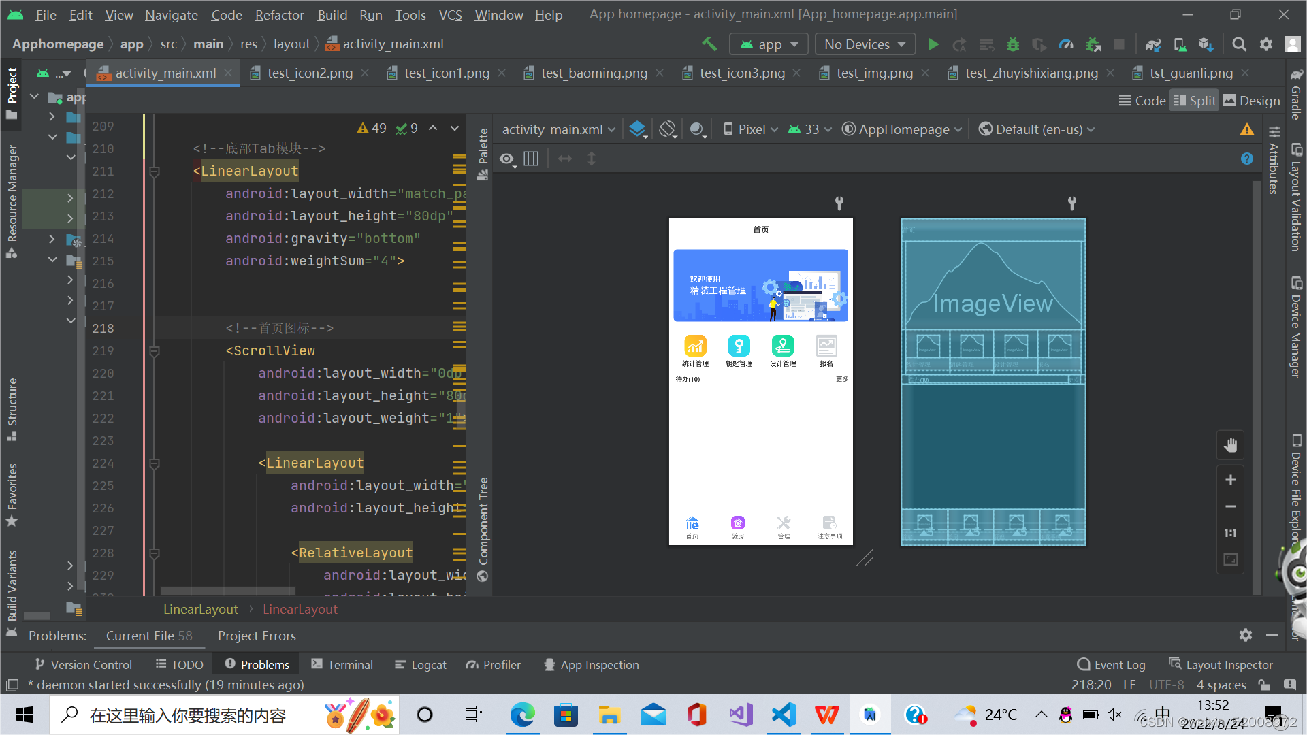Open the App Inspection tool window
1307x735 pixels.
pos(591,665)
